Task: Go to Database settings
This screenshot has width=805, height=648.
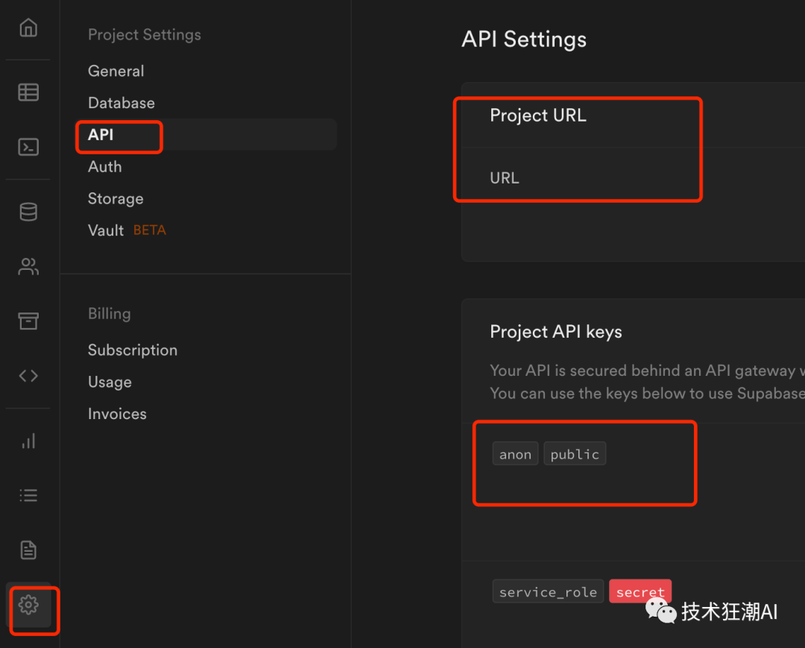Action: 121,103
